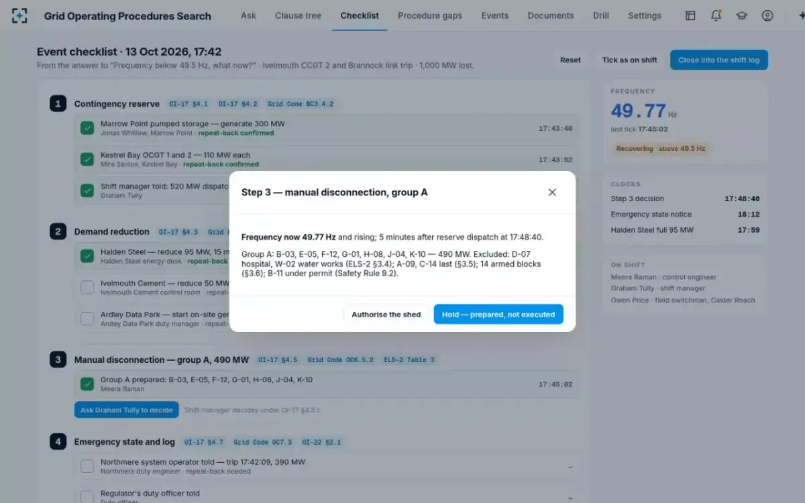Click timestamp 17:43:52
This screenshot has height=503, width=805.
[x=555, y=160]
